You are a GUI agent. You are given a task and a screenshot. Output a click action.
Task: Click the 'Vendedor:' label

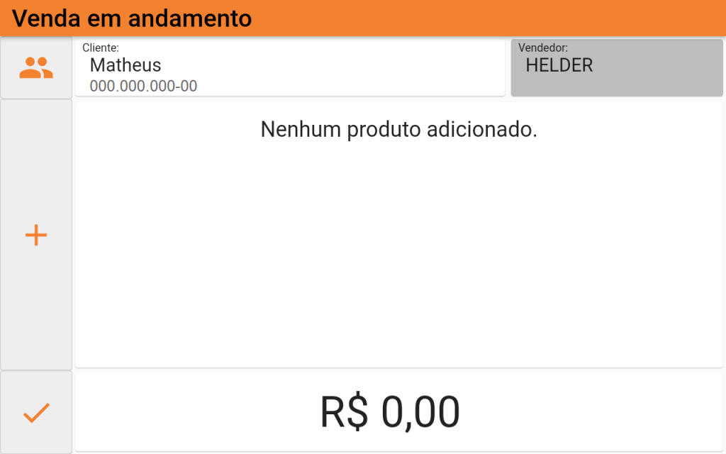[543, 48]
